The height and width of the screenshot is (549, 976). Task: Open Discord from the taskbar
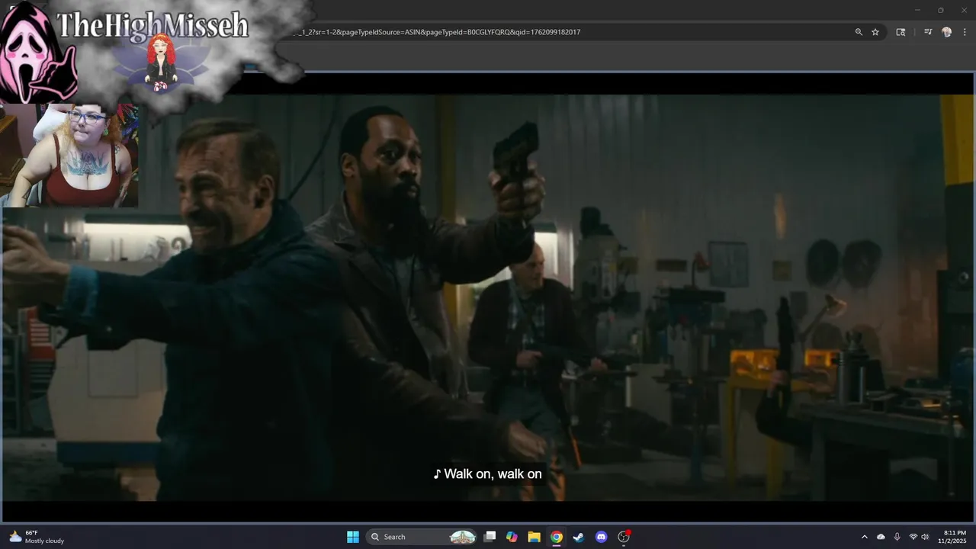601,537
